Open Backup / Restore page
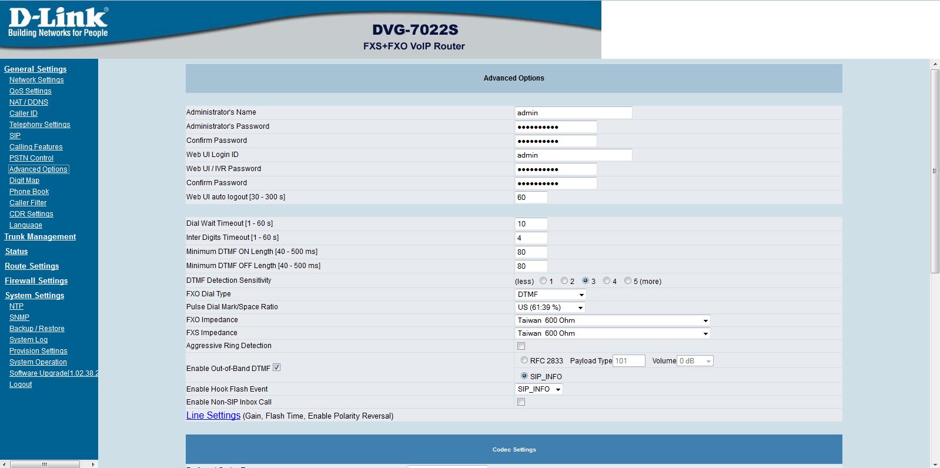This screenshot has height=468, width=940. 37,329
